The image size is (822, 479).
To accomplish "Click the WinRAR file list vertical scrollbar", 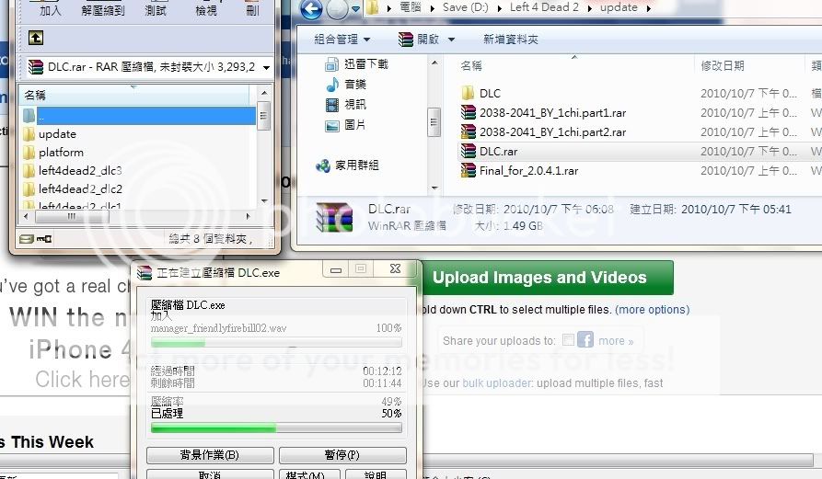I will pos(264,147).
